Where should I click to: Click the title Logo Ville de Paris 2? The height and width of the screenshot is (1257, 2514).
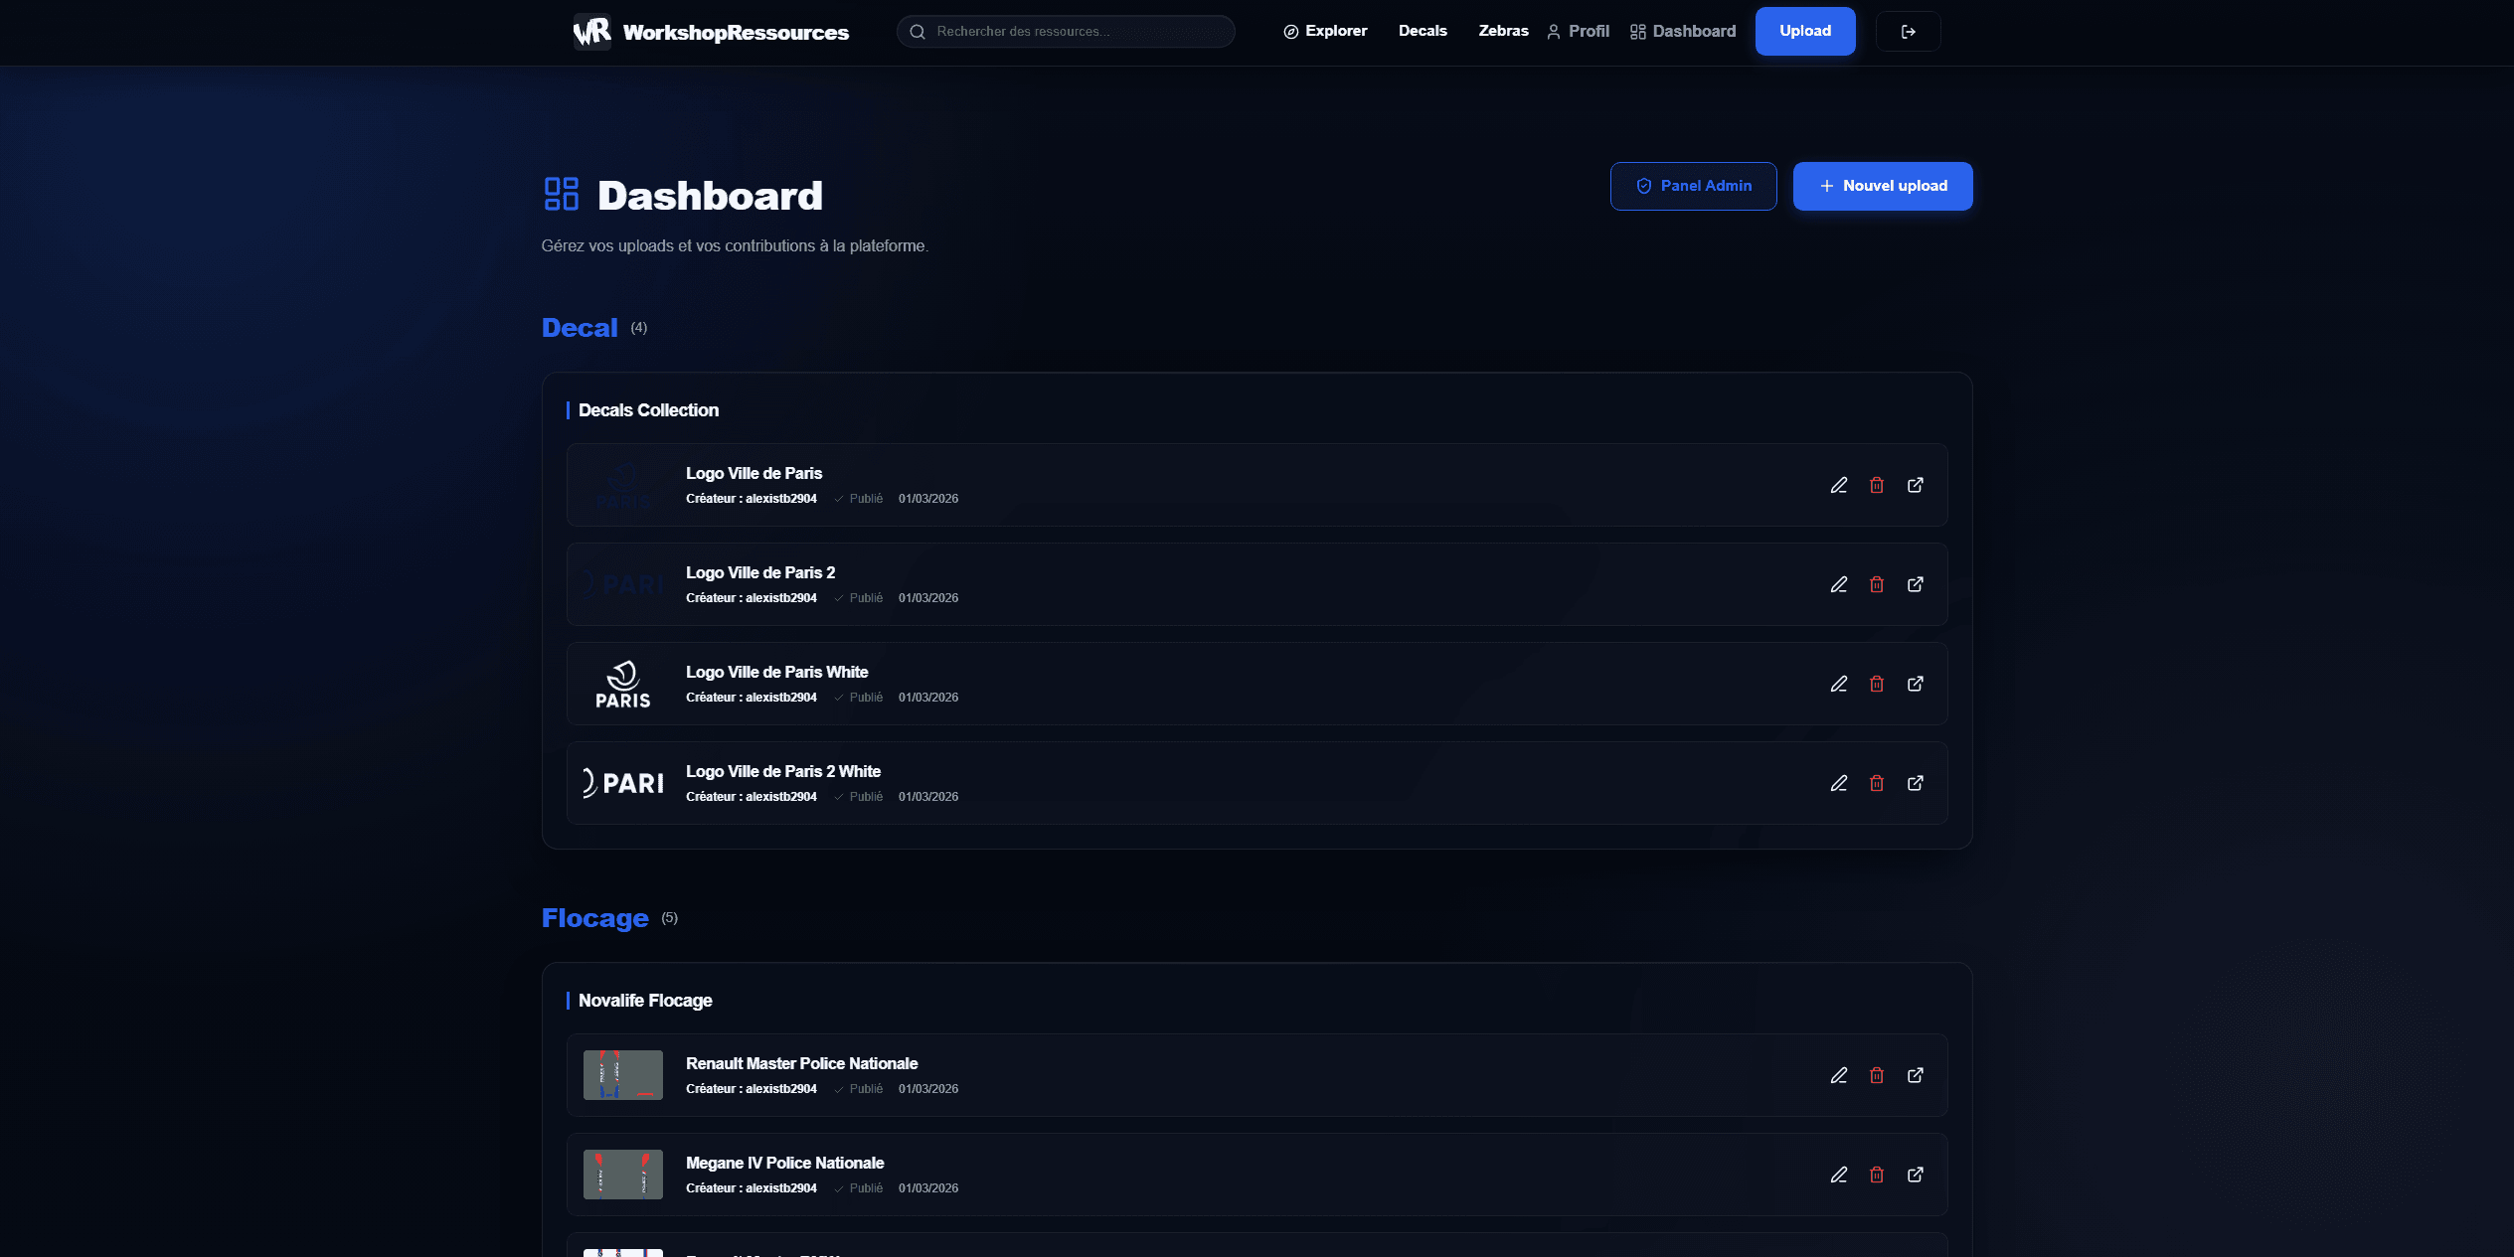point(760,573)
